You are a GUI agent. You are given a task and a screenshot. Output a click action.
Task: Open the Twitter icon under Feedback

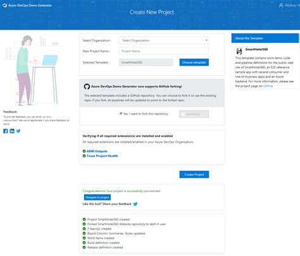click(18, 131)
